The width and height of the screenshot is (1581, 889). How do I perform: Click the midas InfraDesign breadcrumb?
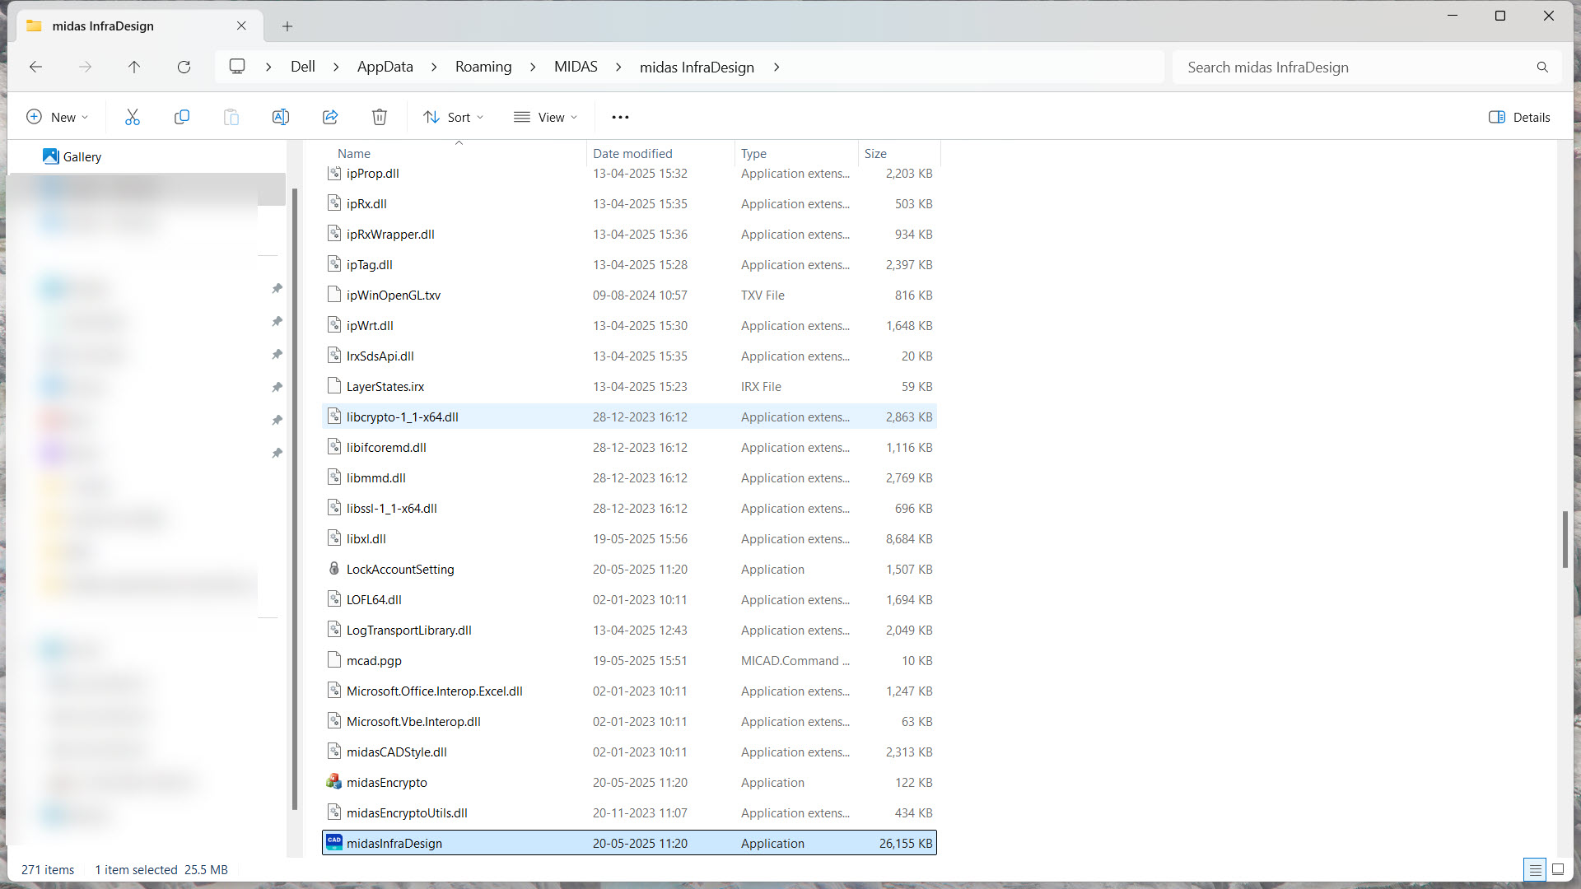click(697, 67)
